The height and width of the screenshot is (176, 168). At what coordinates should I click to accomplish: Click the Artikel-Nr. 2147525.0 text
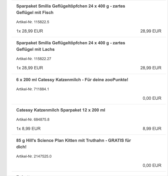pos(34,156)
